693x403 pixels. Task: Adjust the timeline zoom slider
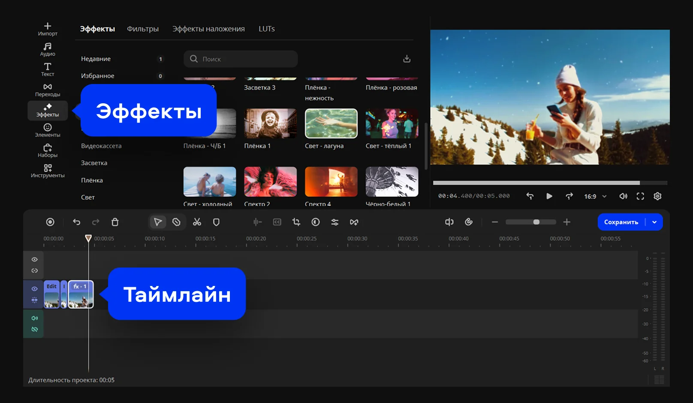click(531, 222)
